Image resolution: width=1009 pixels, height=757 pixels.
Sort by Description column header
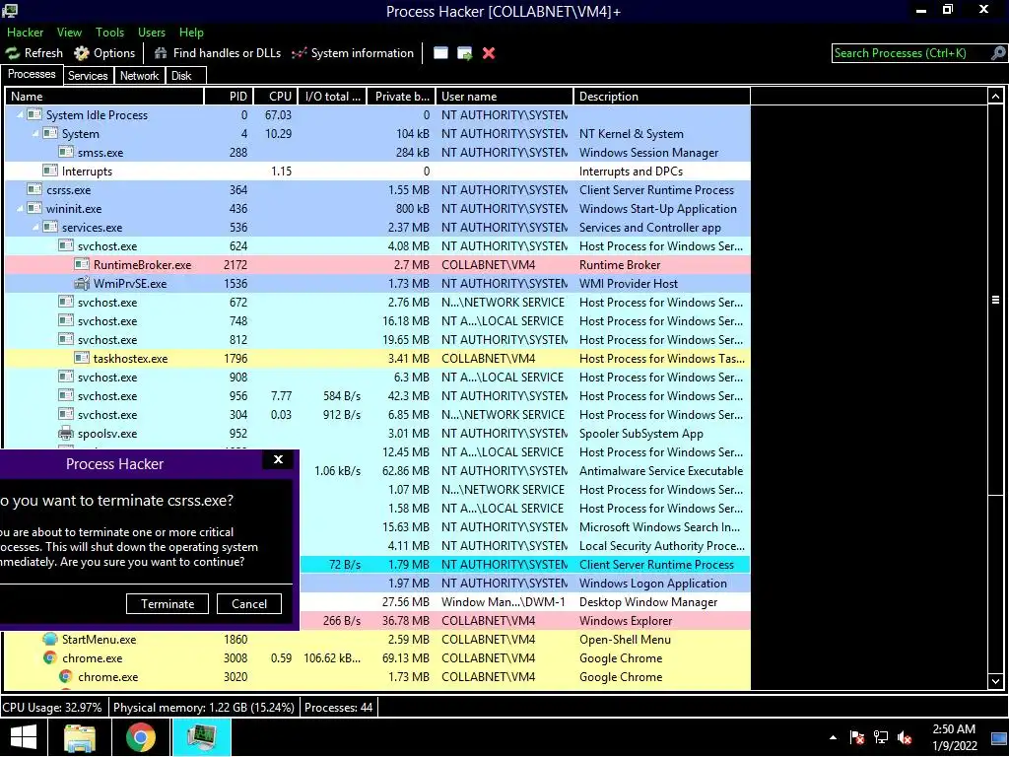click(x=662, y=97)
